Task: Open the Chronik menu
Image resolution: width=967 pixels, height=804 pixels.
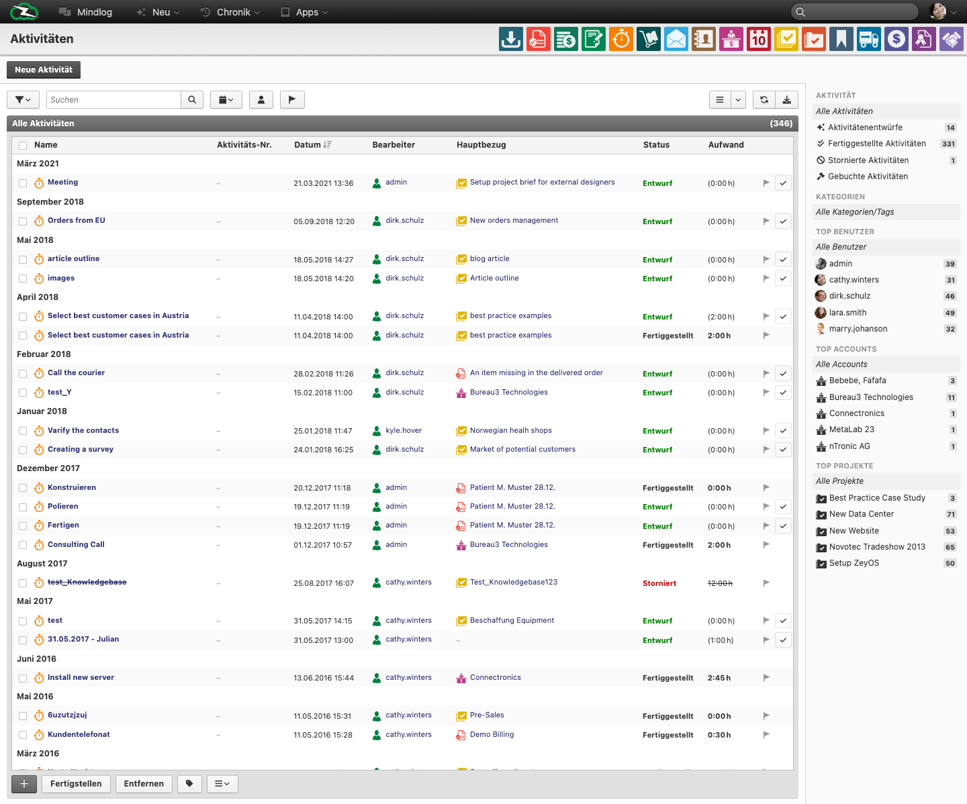Action: [230, 12]
